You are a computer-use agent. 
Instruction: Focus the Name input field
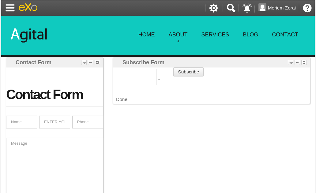tap(21, 122)
